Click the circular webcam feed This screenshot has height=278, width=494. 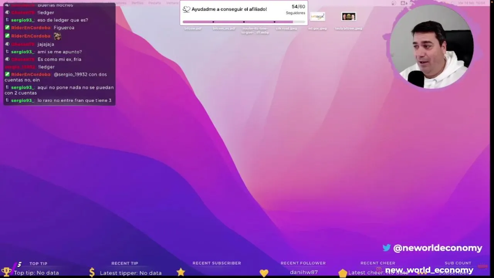coord(431,46)
